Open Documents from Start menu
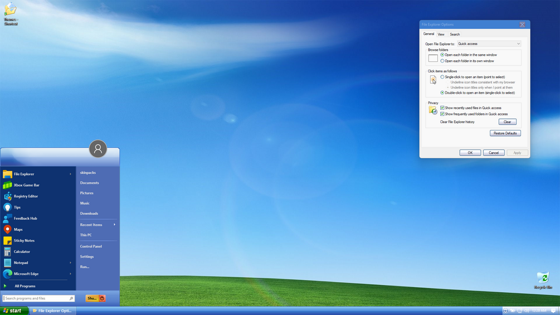 pyautogui.click(x=98, y=183)
